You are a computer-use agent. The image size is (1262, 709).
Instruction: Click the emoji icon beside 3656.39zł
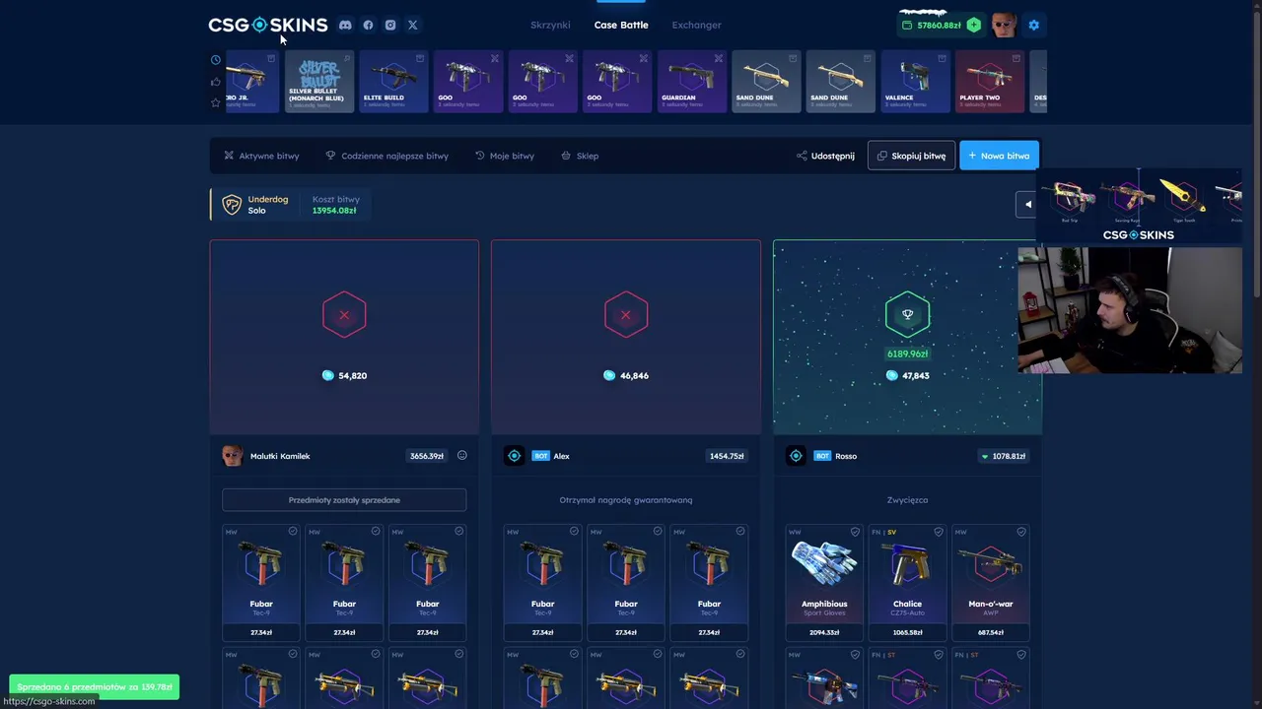tap(461, 455)
